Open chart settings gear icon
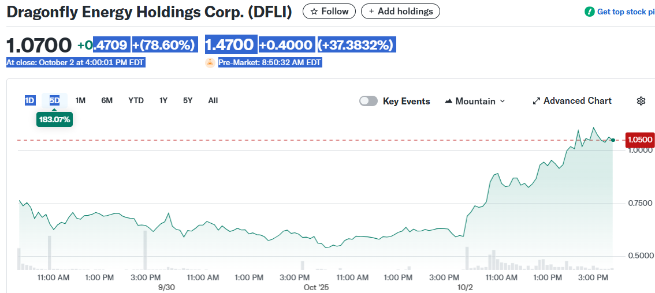The image size is (655, 293). [x=641, y=101]
